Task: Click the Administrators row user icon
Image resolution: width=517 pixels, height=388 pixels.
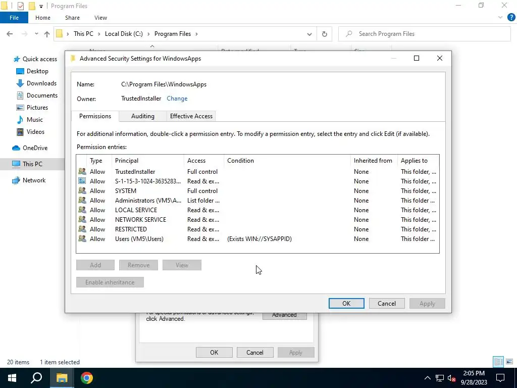Action: click(82, 200)
